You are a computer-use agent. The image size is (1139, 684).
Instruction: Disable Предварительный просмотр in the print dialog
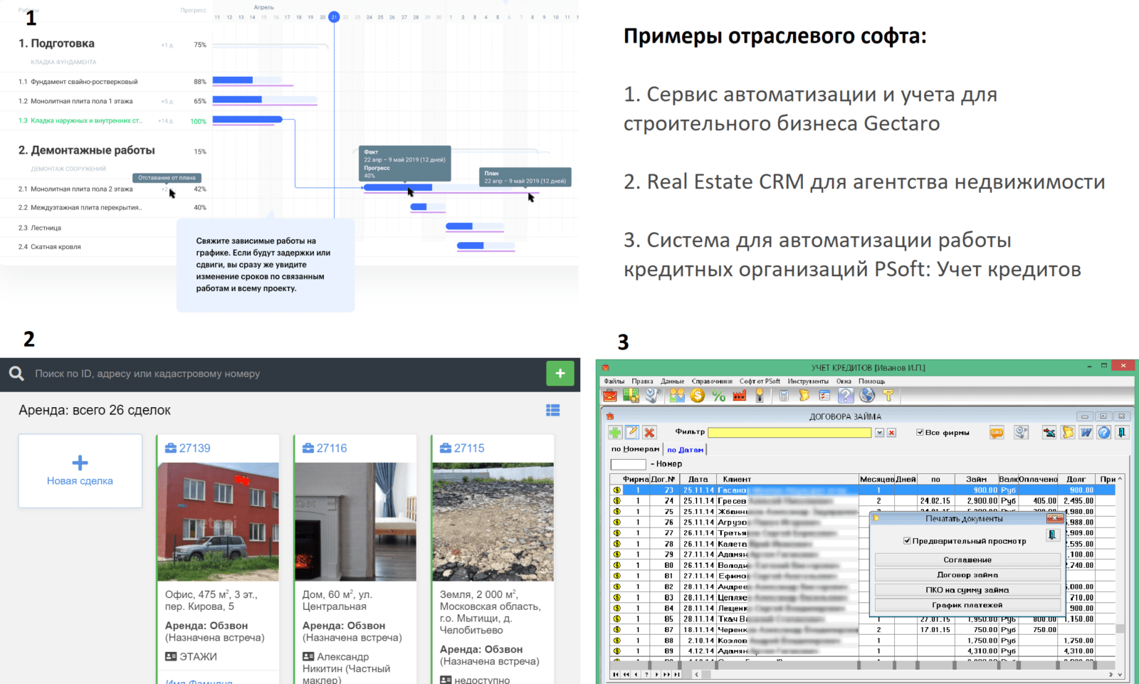point(906,541)
